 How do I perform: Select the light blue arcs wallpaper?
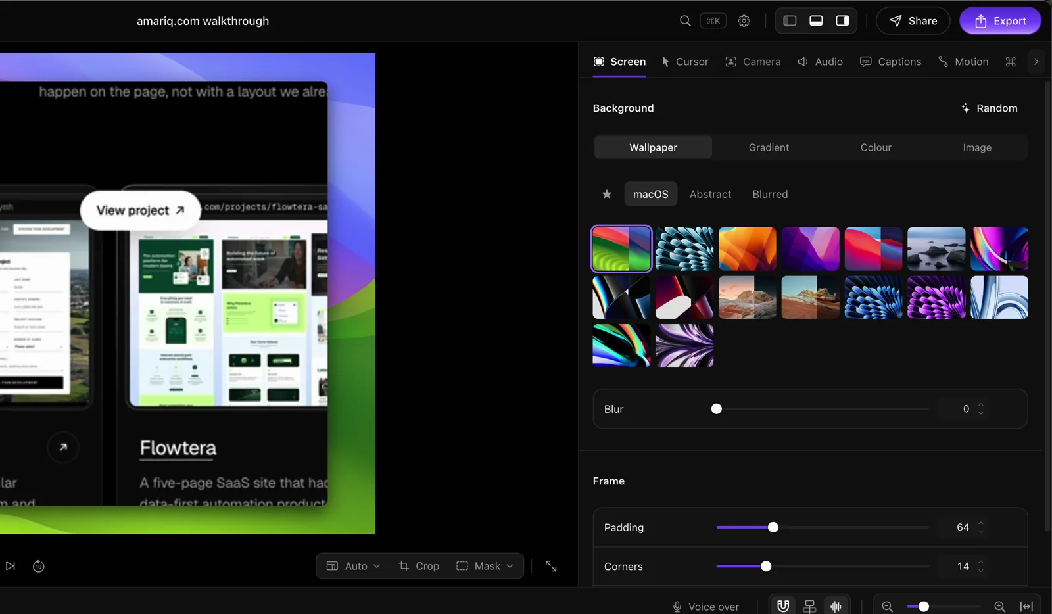pyautogui.click(x=999, y=297)
